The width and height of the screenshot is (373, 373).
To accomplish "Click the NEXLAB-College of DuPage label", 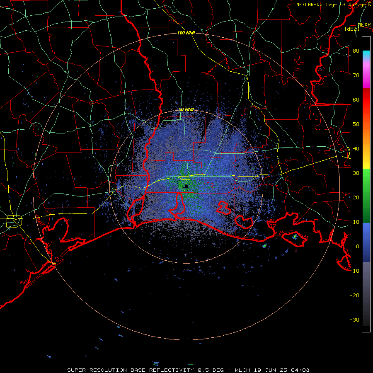I will [x=332, y=5].
